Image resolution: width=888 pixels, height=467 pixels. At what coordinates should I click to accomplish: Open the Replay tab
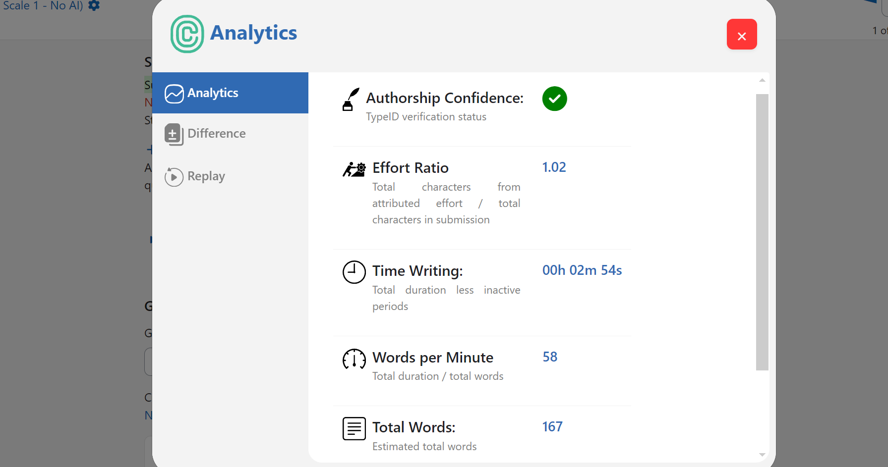(206, 176)
